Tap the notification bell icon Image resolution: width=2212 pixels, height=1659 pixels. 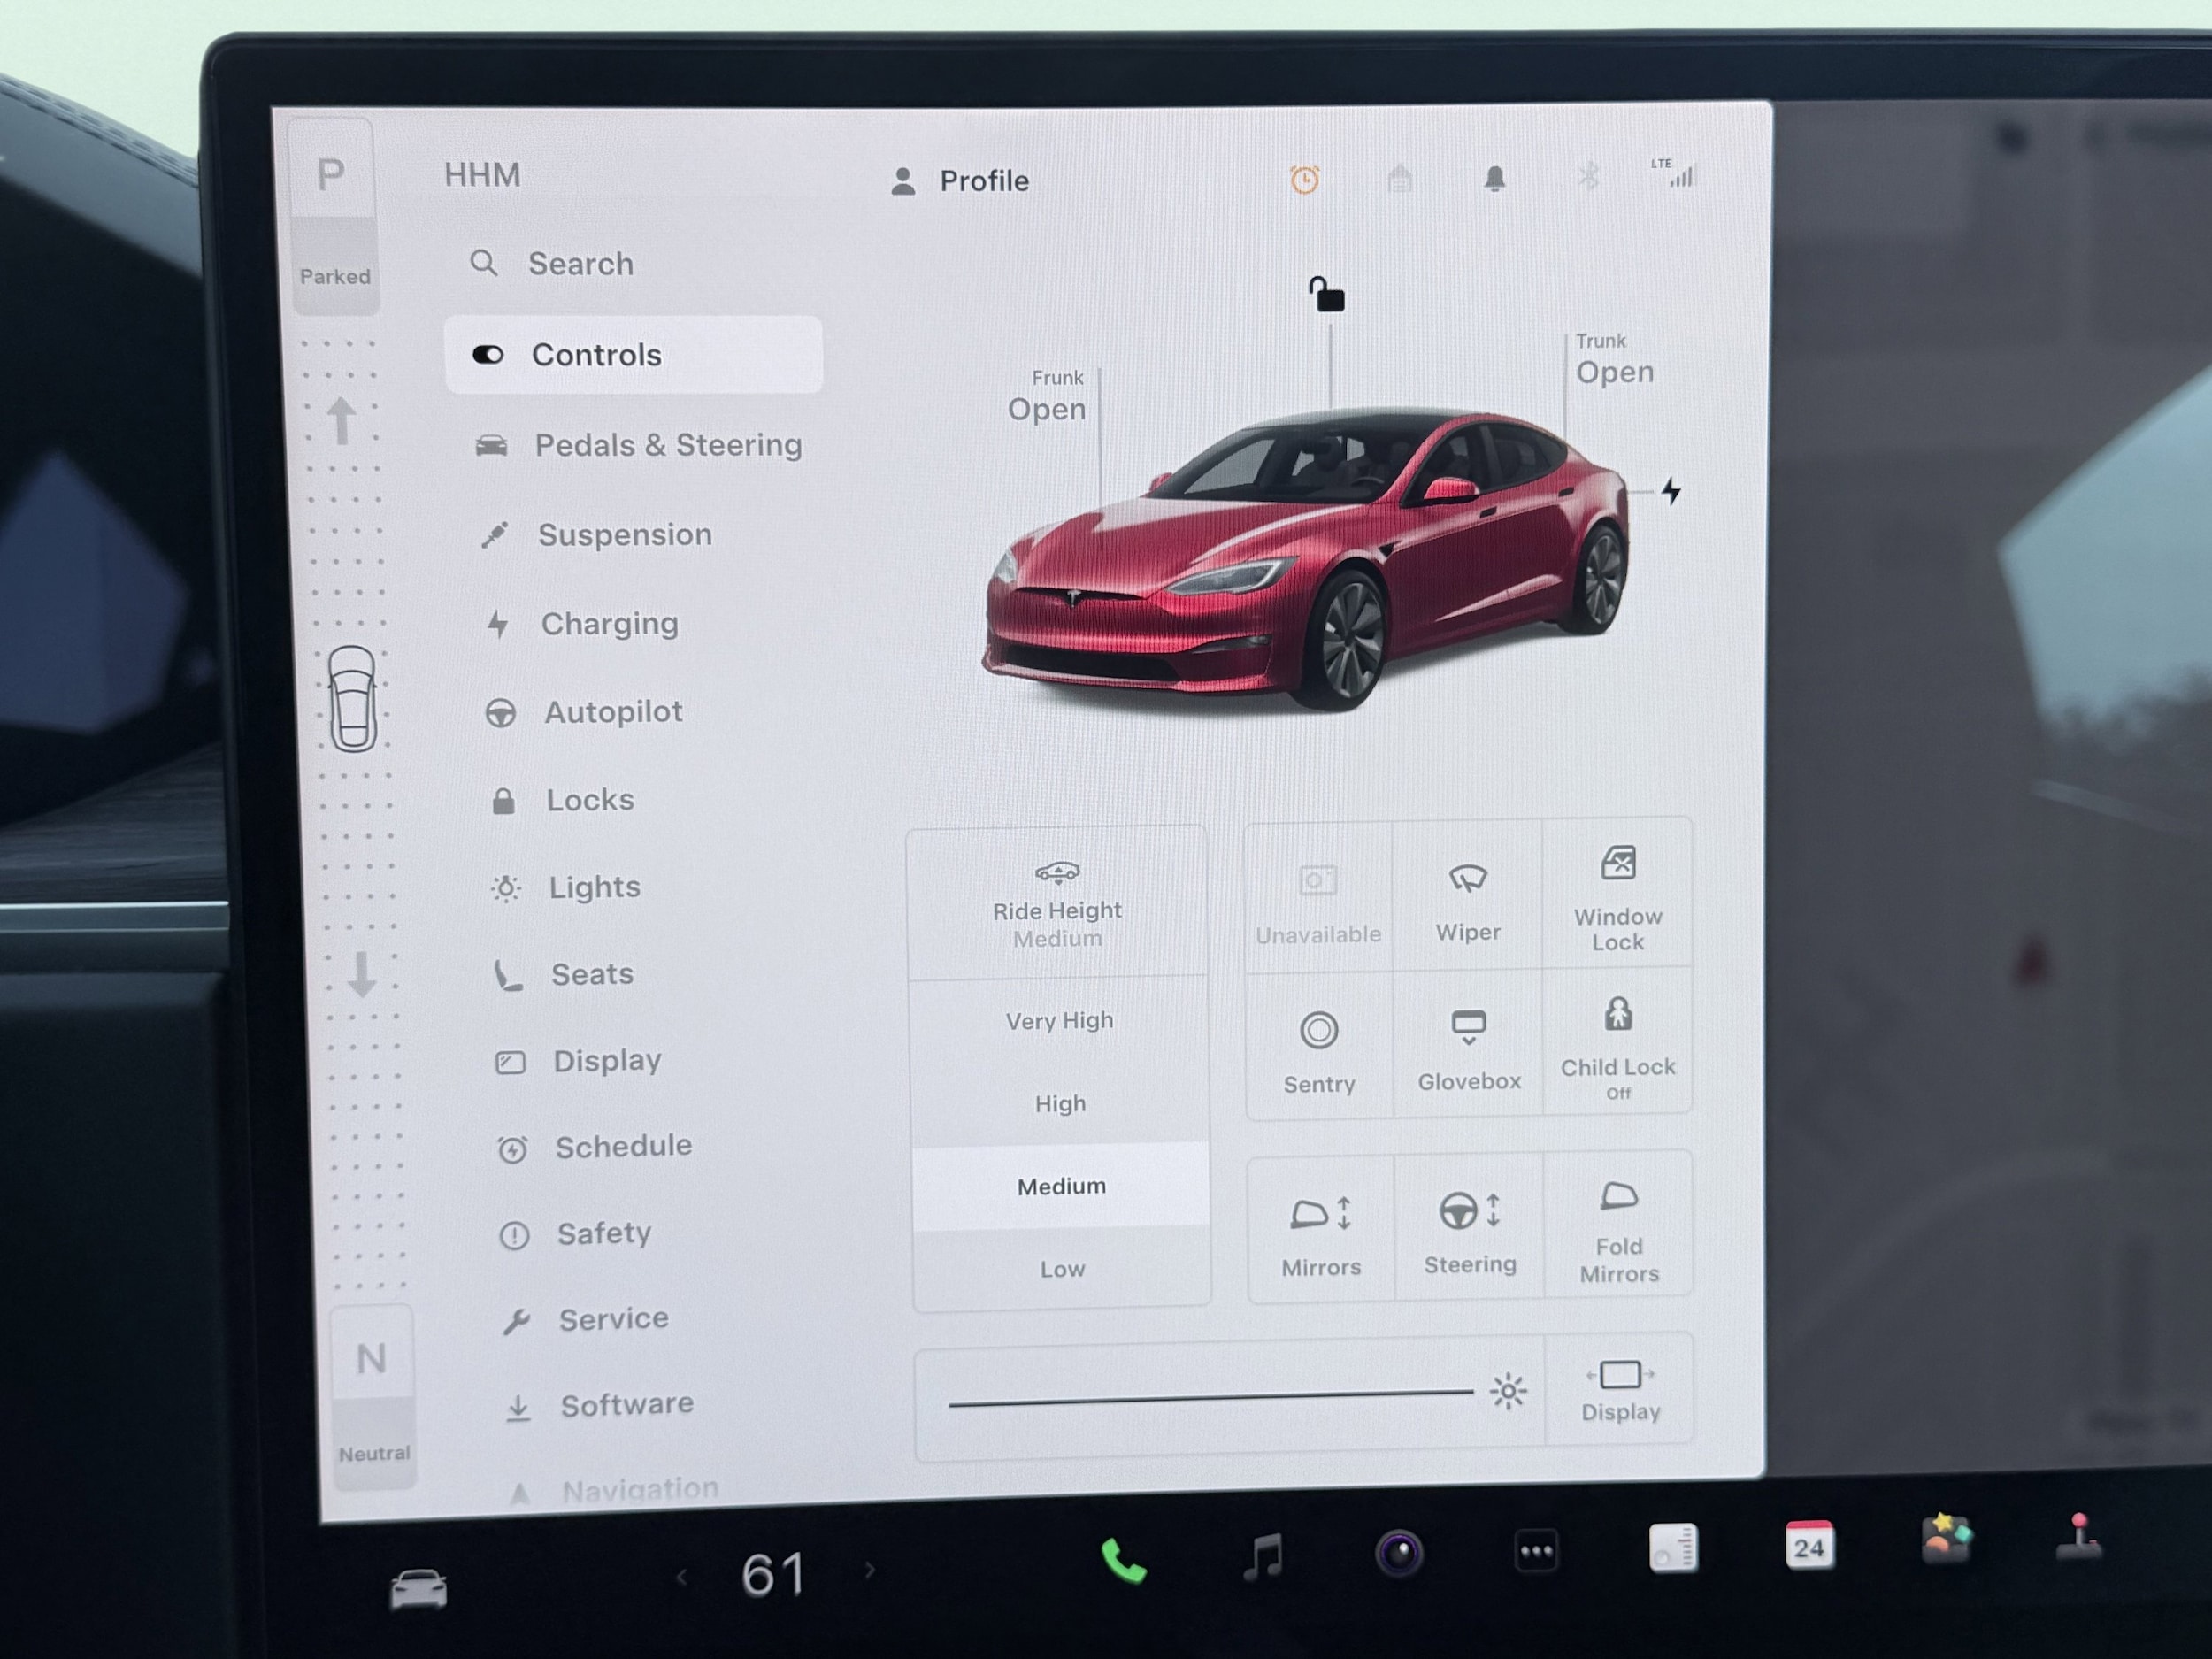click(1494, 179)
